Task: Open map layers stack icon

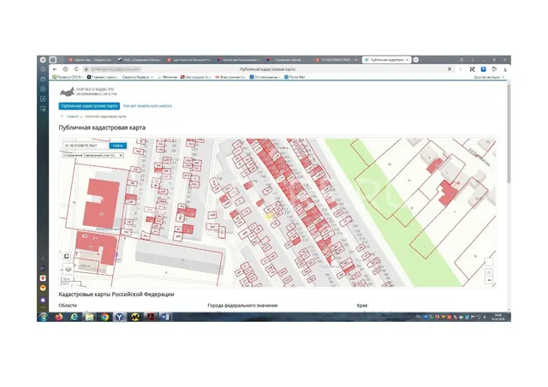Action: point(68,269)
